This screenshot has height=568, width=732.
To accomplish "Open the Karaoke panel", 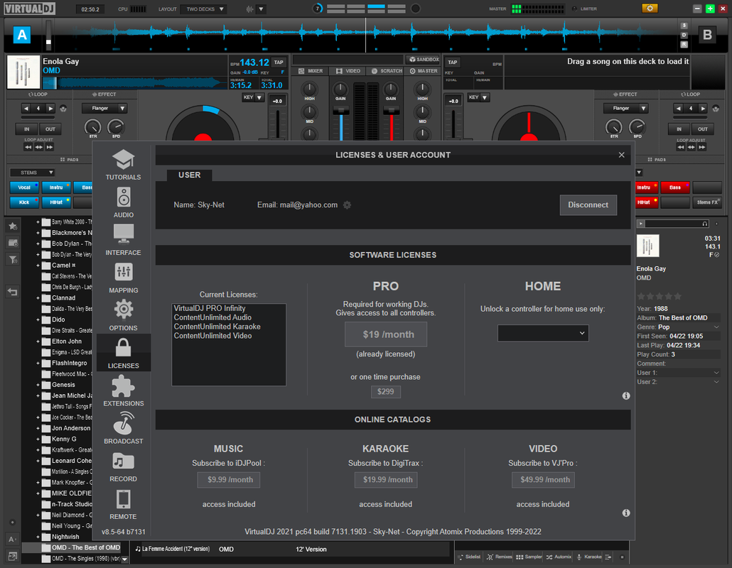I will click(x=589, y=557).
